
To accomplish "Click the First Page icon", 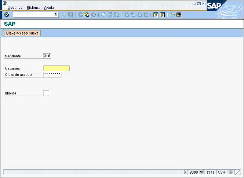I will [x=126, y=15].
